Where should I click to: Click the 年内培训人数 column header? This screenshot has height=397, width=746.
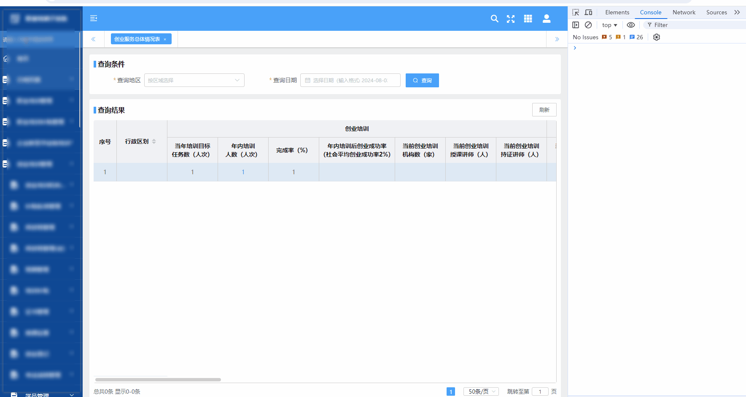pyautogui.click(x=243, y=150)
